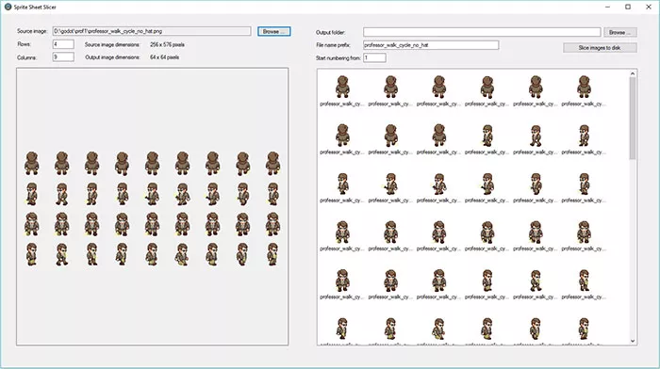Maximize the Sprite Sheet Slicer window

[x=628, y=7]
